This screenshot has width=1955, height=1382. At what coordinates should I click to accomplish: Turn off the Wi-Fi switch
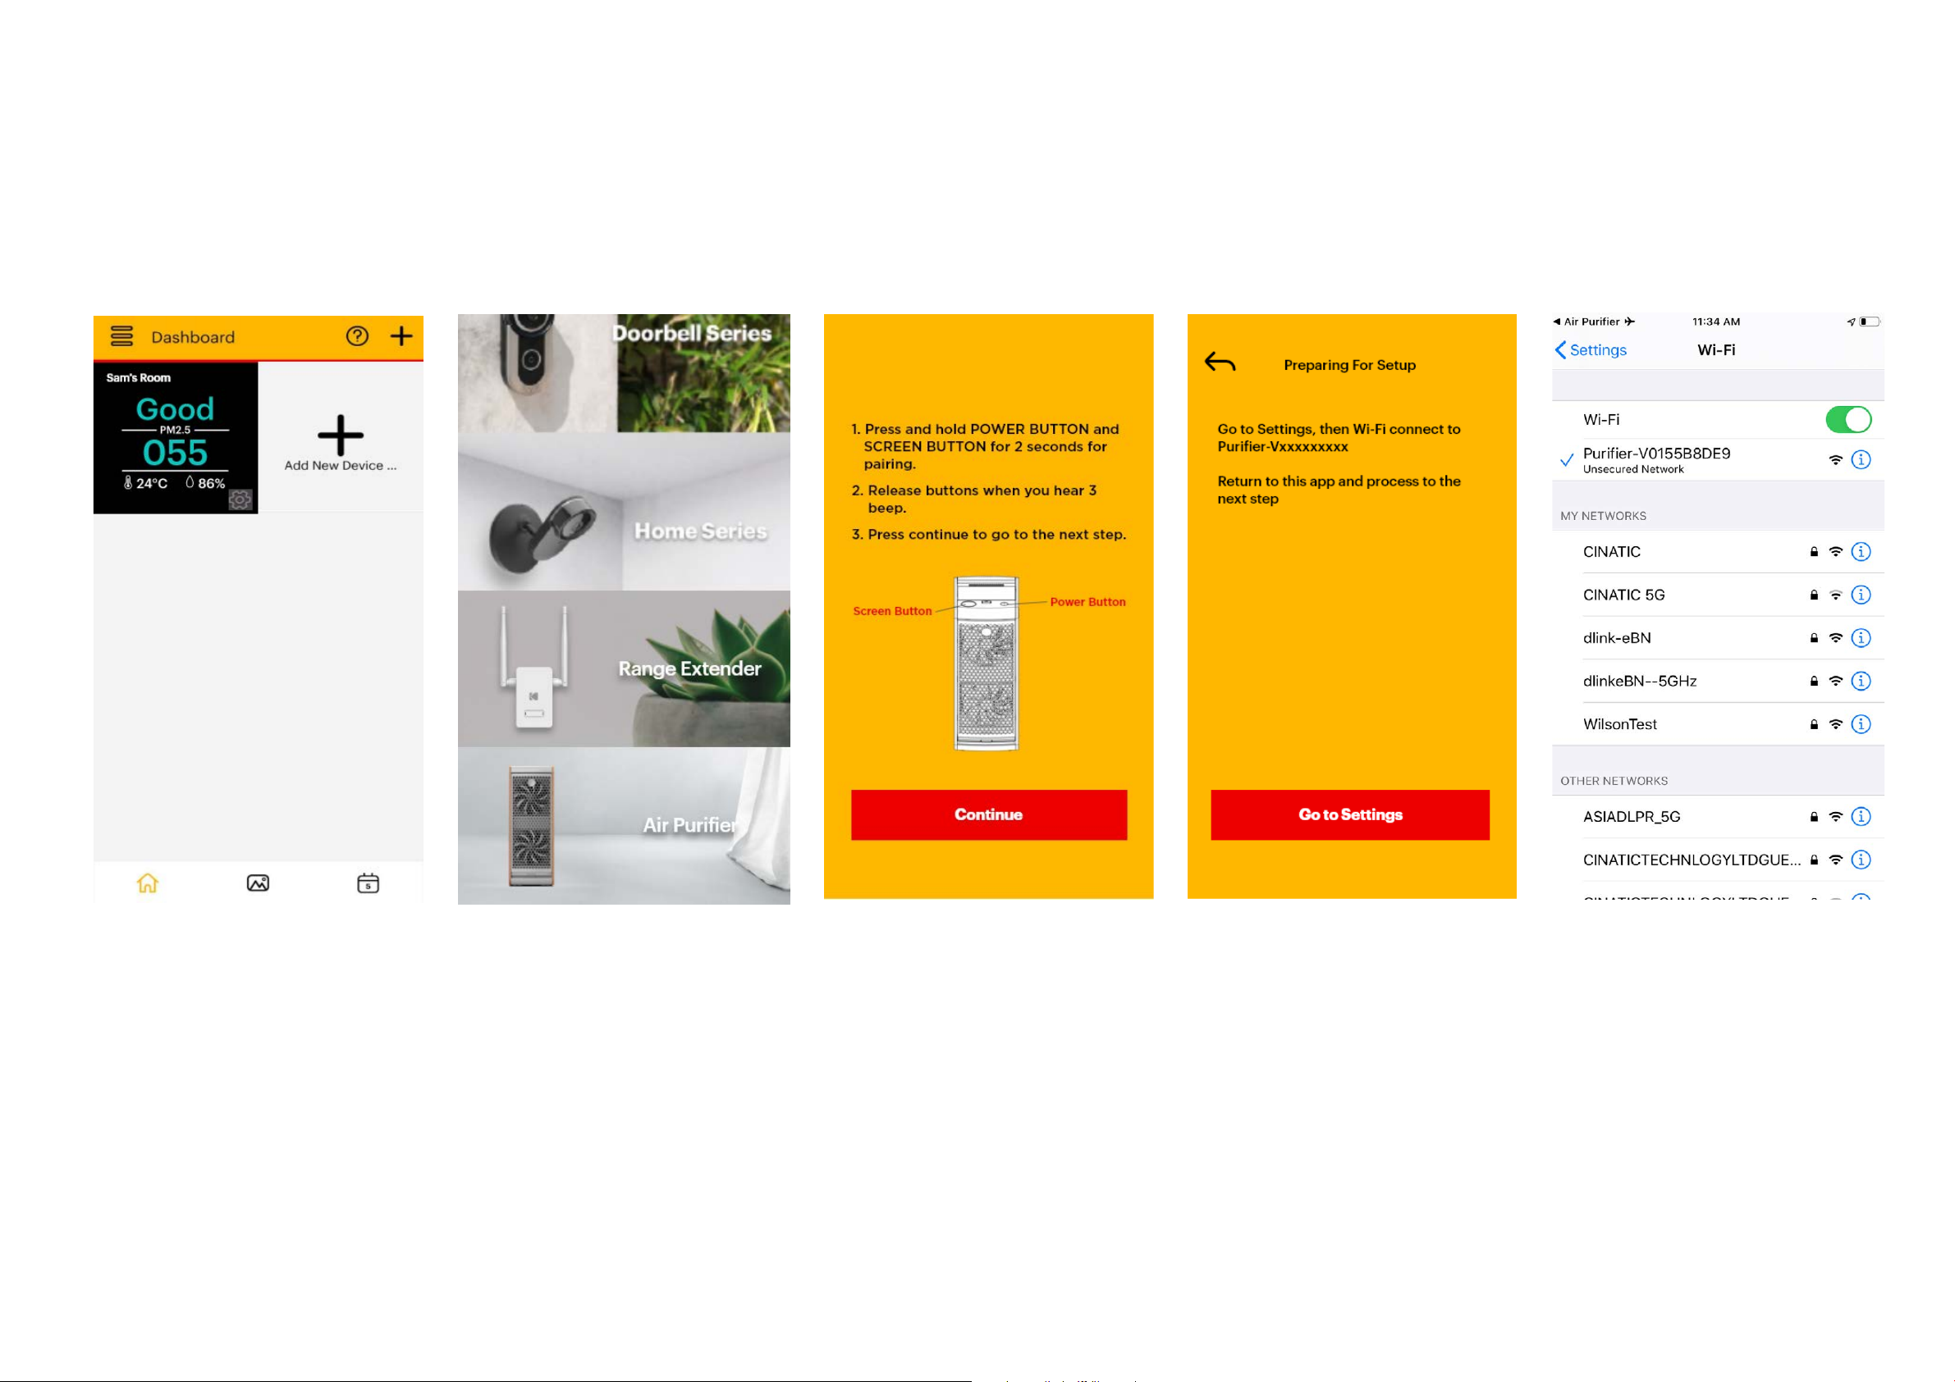pyautogui.click(x=1847, y=420)
